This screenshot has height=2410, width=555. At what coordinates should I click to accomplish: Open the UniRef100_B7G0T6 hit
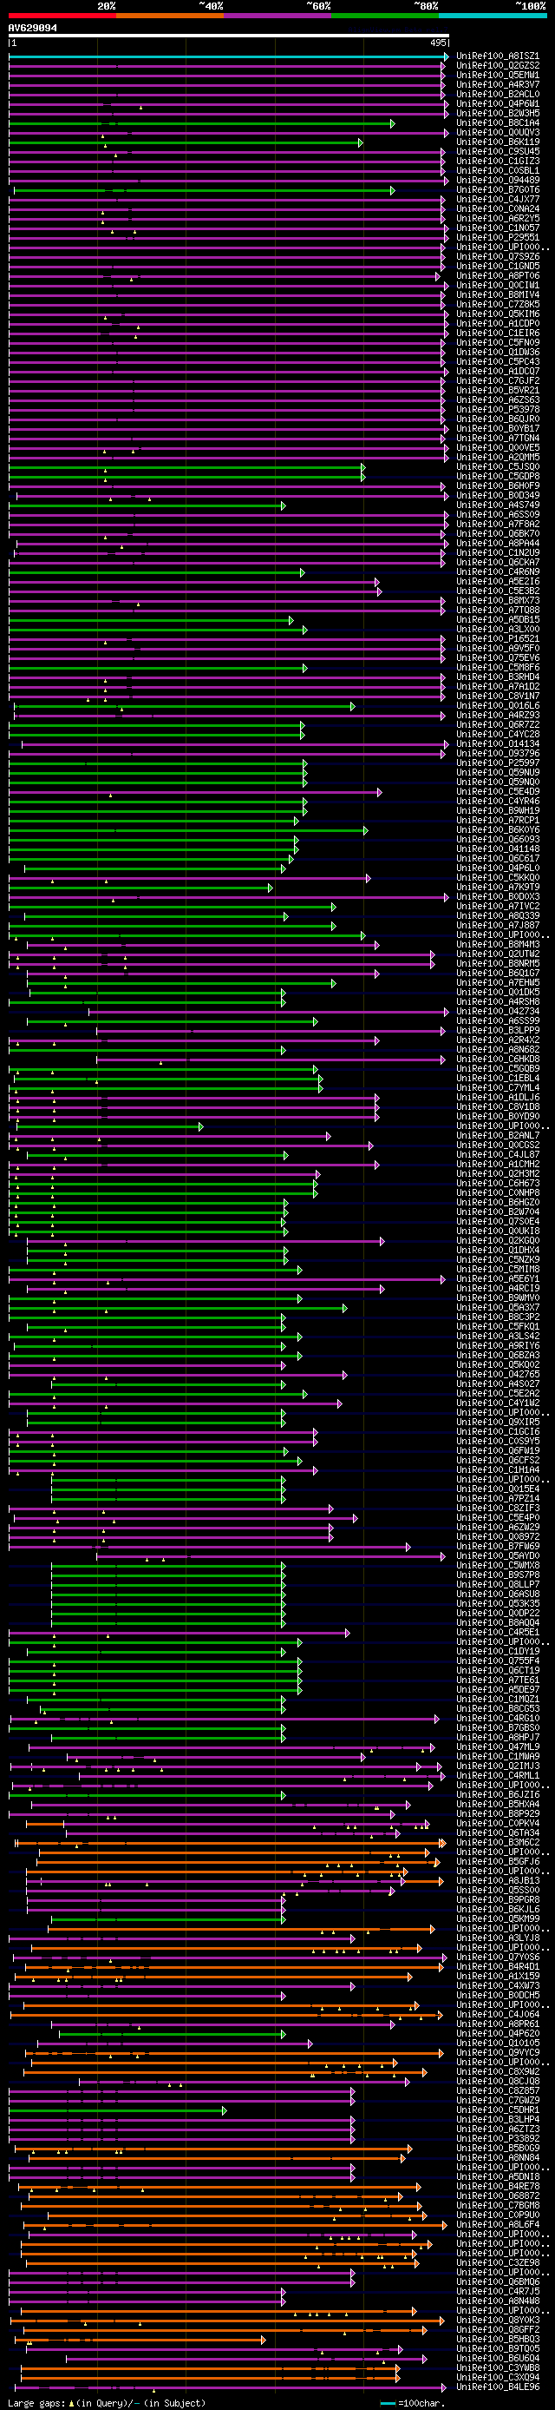click(497, 190)
